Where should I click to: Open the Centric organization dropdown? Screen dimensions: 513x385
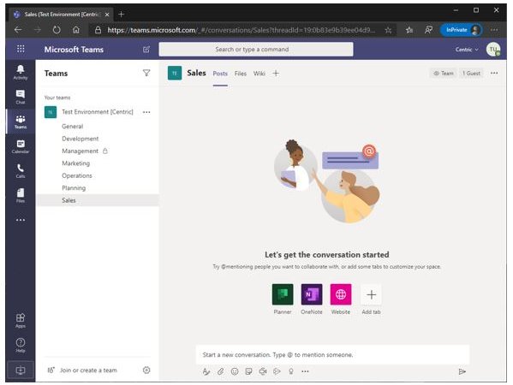(467, 50)
